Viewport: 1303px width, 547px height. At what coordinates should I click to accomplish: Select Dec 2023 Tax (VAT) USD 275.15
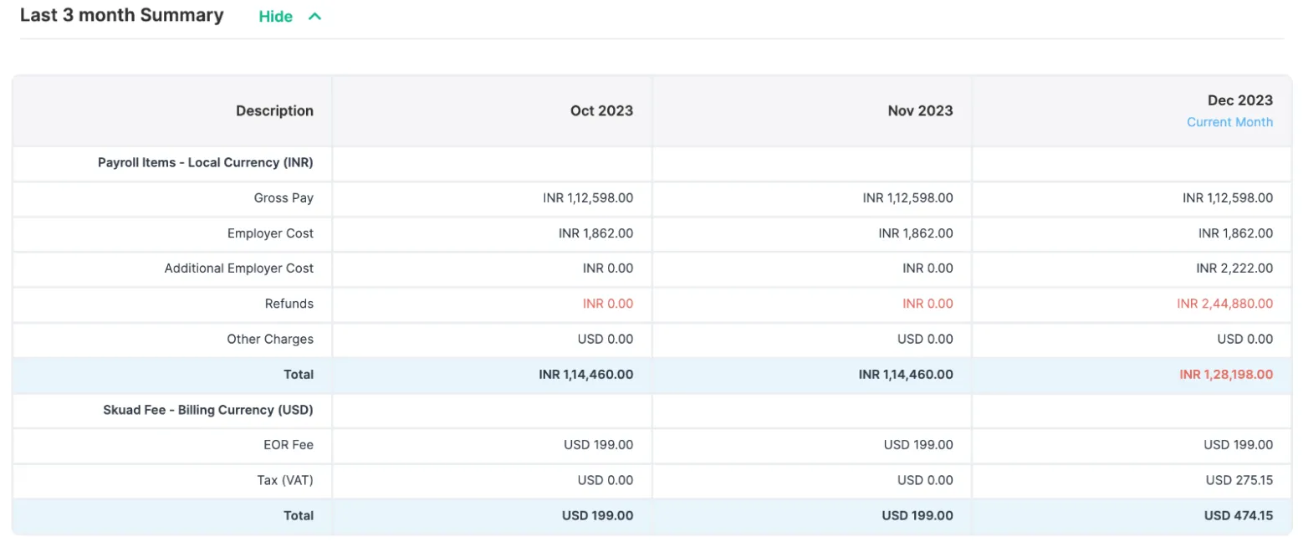coord(1239,480)
